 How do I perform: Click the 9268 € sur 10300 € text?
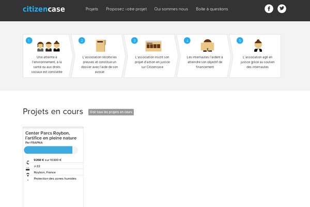click(x=48, y=160)
